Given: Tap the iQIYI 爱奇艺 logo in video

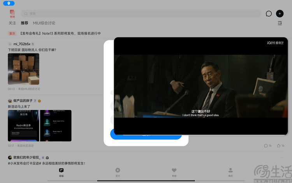Looking at the screenshot, I should click(x=275, y=43).
